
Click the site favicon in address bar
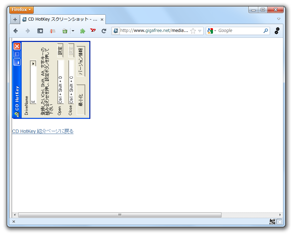[x=116, y=31]
